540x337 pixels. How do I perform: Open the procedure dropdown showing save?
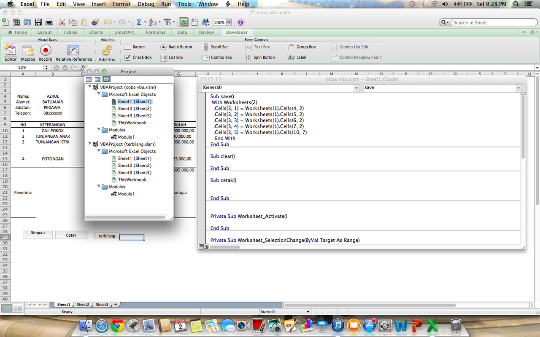(518, 88)
